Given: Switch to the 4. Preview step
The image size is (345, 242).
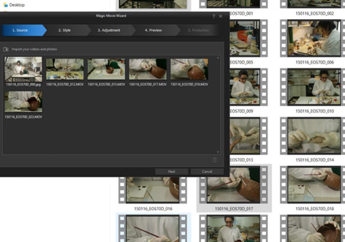Looking at the screenshot, I should point(155,30).
